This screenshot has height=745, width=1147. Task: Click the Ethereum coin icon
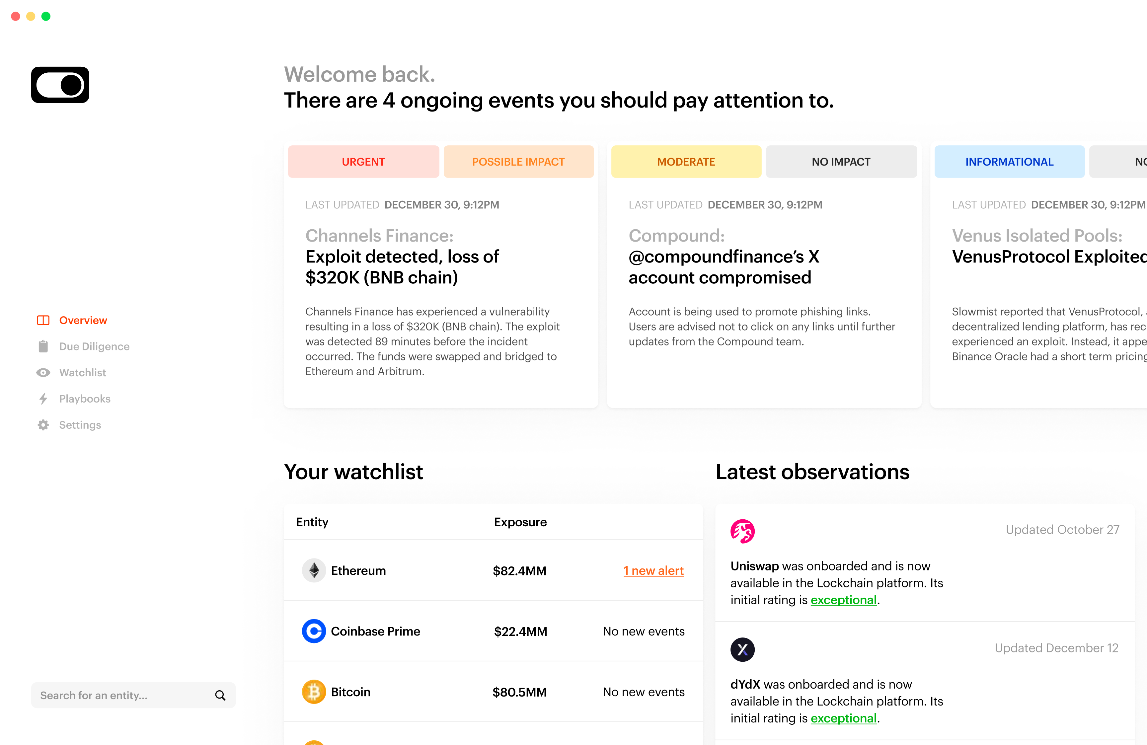314,570
